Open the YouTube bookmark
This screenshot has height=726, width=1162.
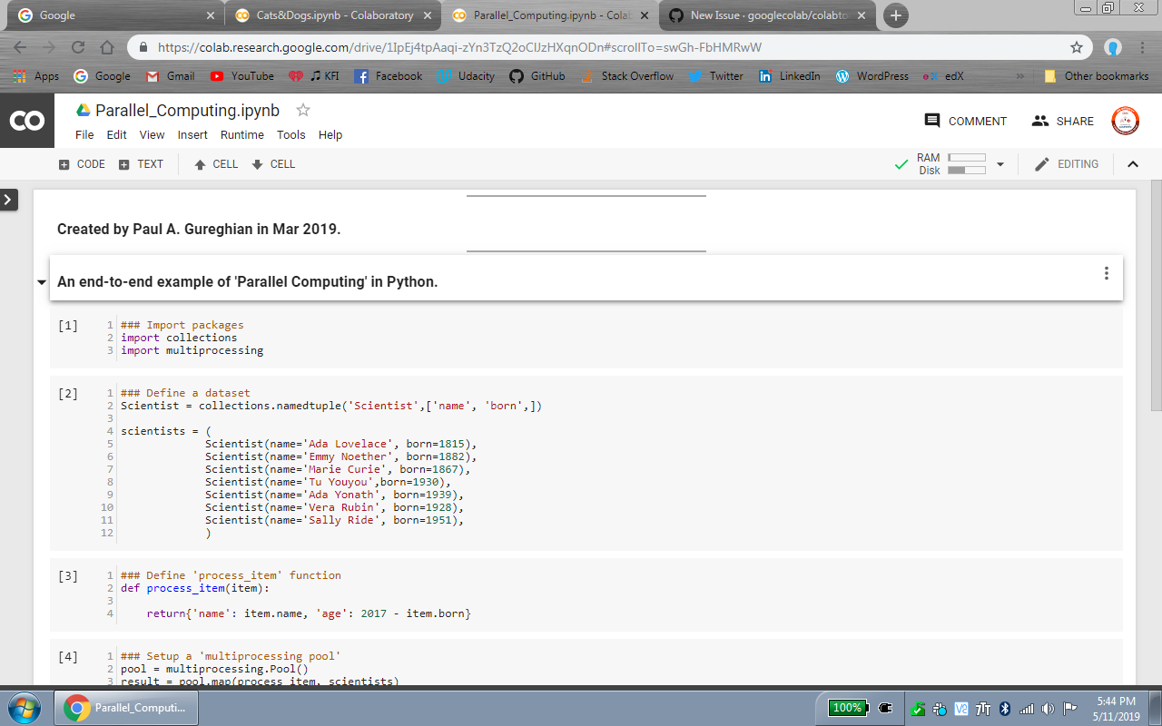click(x=242, y=76)
